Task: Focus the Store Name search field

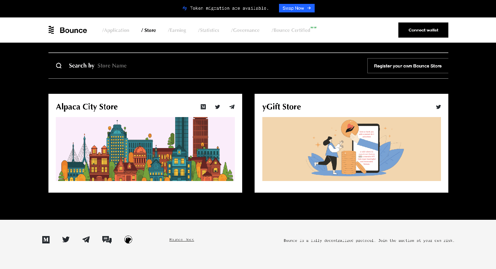Action: pos(155,66)
